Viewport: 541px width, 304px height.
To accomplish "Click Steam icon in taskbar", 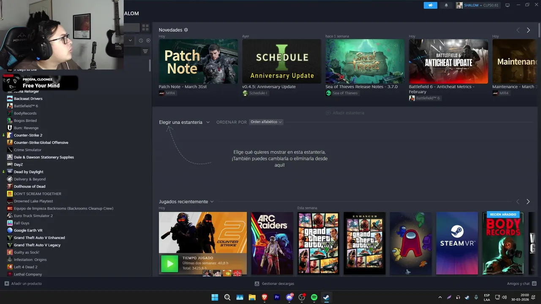I will click(x=326, y=297).
